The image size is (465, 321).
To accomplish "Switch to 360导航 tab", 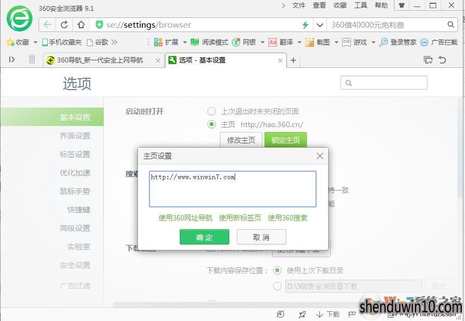I will point(99,60).
